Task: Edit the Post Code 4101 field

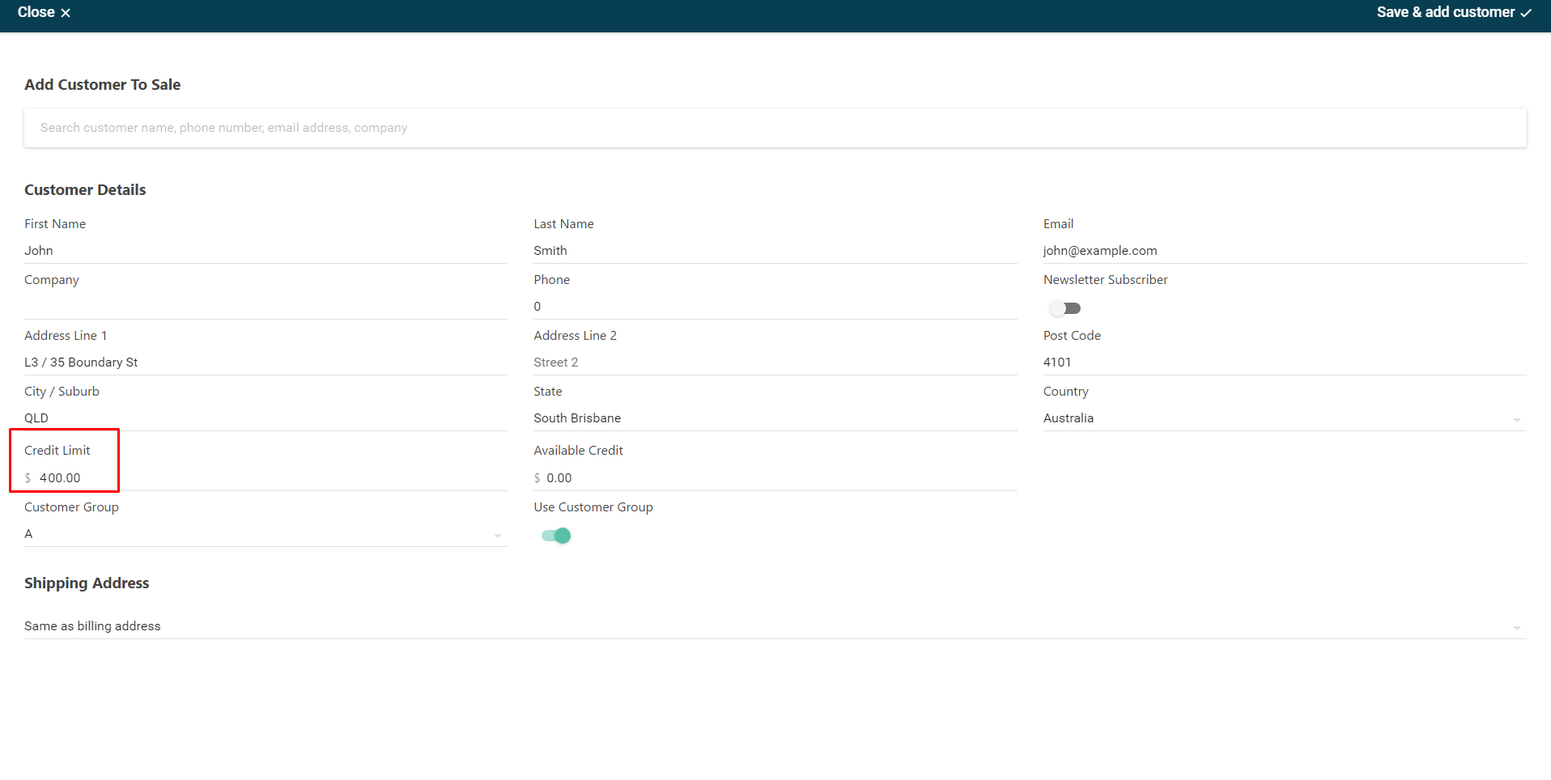Action: (1285, 362)
